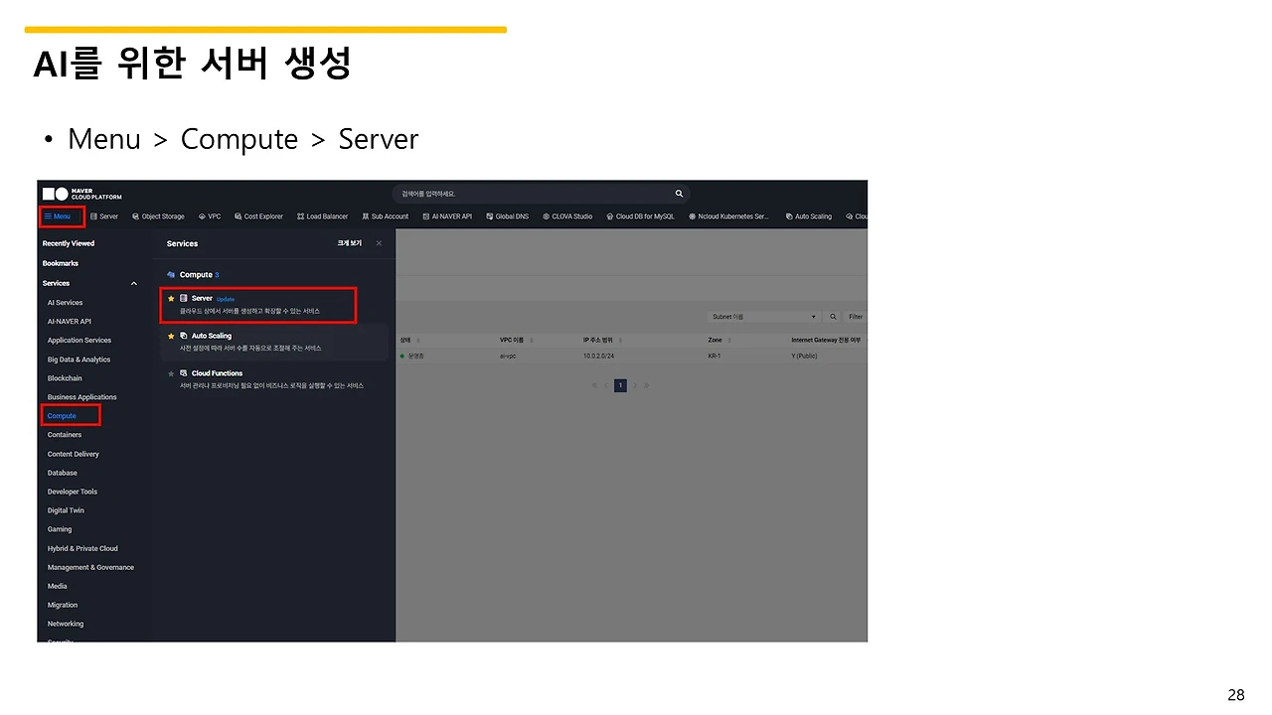Select Business Applications category

(82, 397)
